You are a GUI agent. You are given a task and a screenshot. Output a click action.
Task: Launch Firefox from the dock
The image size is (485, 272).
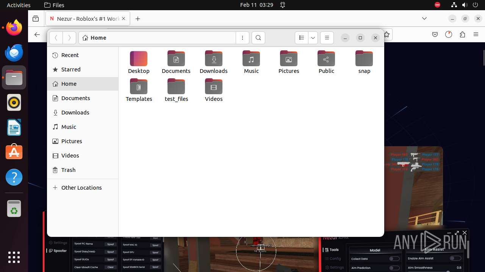pyautogui.click(x=14, y=28)
